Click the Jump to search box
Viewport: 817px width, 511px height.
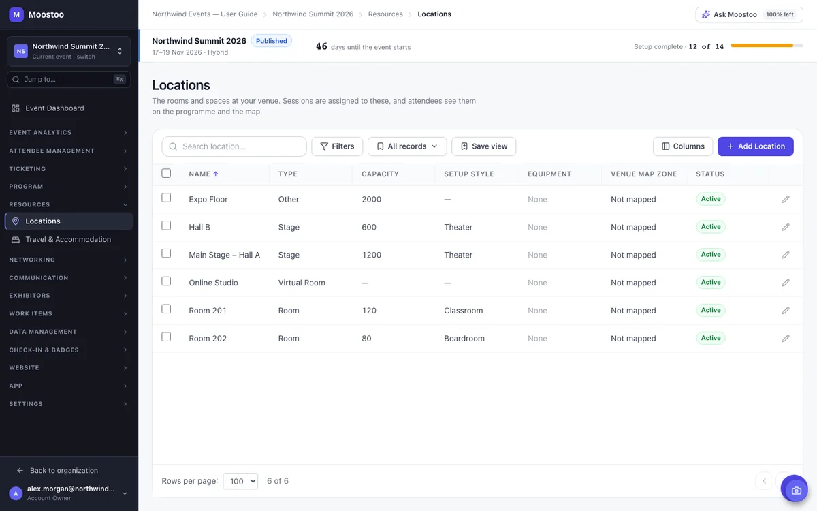pos(69,79)
